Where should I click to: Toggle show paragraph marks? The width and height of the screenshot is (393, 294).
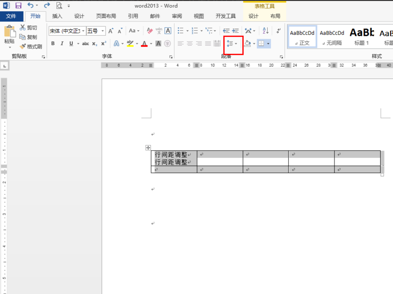(279, 31)
